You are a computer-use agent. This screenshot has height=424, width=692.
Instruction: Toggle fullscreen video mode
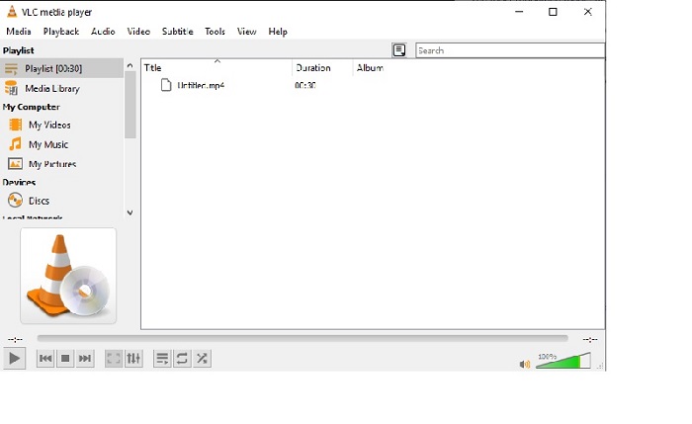[x=114, y=358]
